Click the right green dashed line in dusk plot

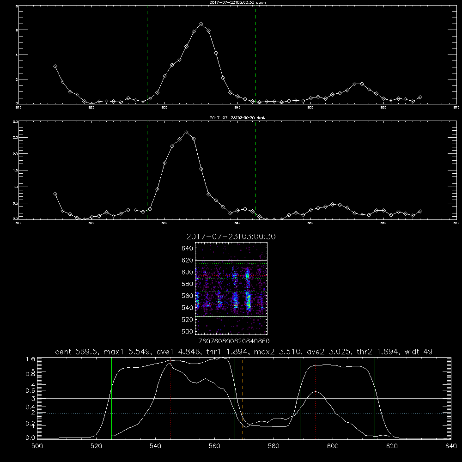click(255, 170)
